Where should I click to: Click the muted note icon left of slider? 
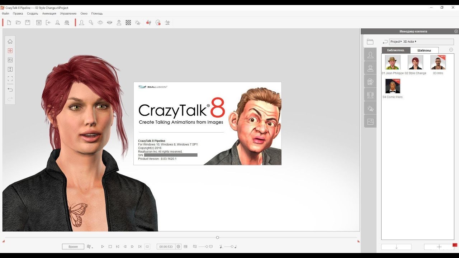pos(221,247)
